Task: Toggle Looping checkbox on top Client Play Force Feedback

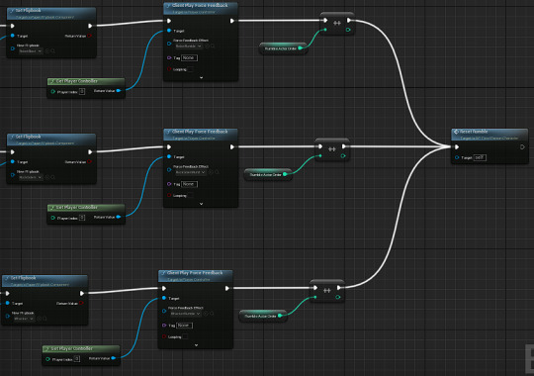Action: (191, 69)
